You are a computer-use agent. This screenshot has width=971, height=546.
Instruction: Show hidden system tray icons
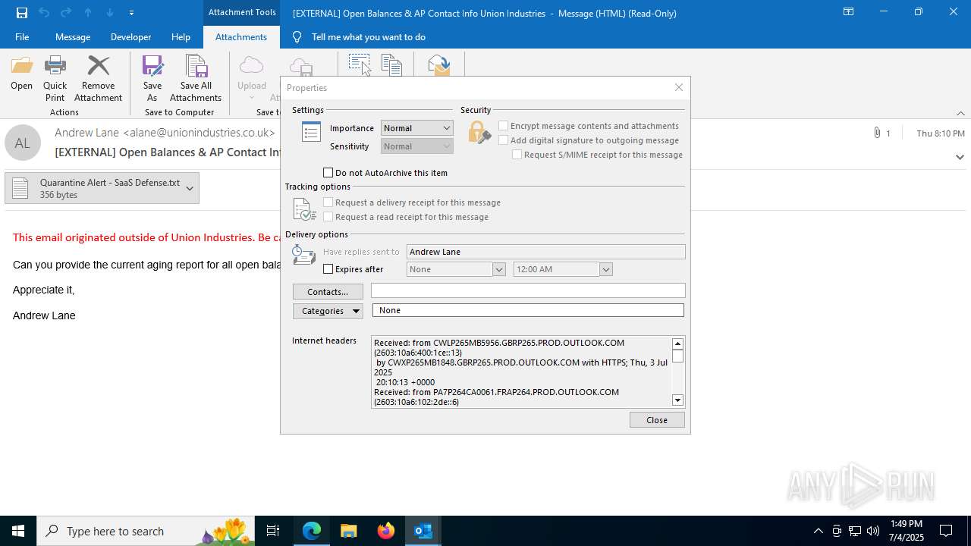pos(818,531)
